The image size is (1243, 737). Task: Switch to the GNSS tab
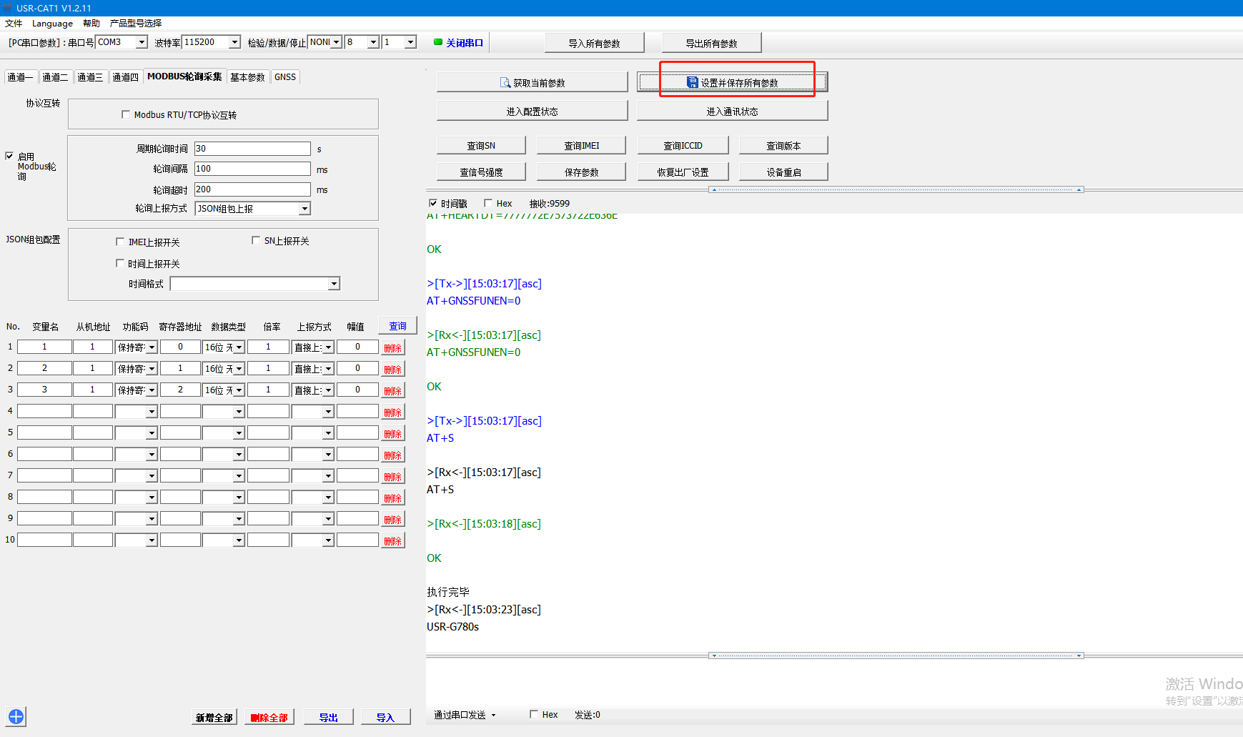tap(284, 77)
